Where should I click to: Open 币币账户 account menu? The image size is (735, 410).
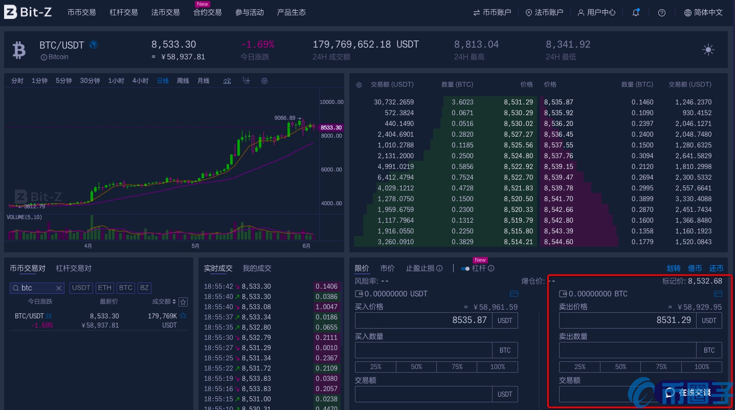[x=492, y=12]
